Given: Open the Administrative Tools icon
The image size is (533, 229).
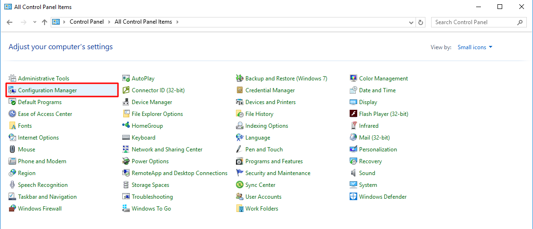Looking at the screenshot, I should [12, 79].
